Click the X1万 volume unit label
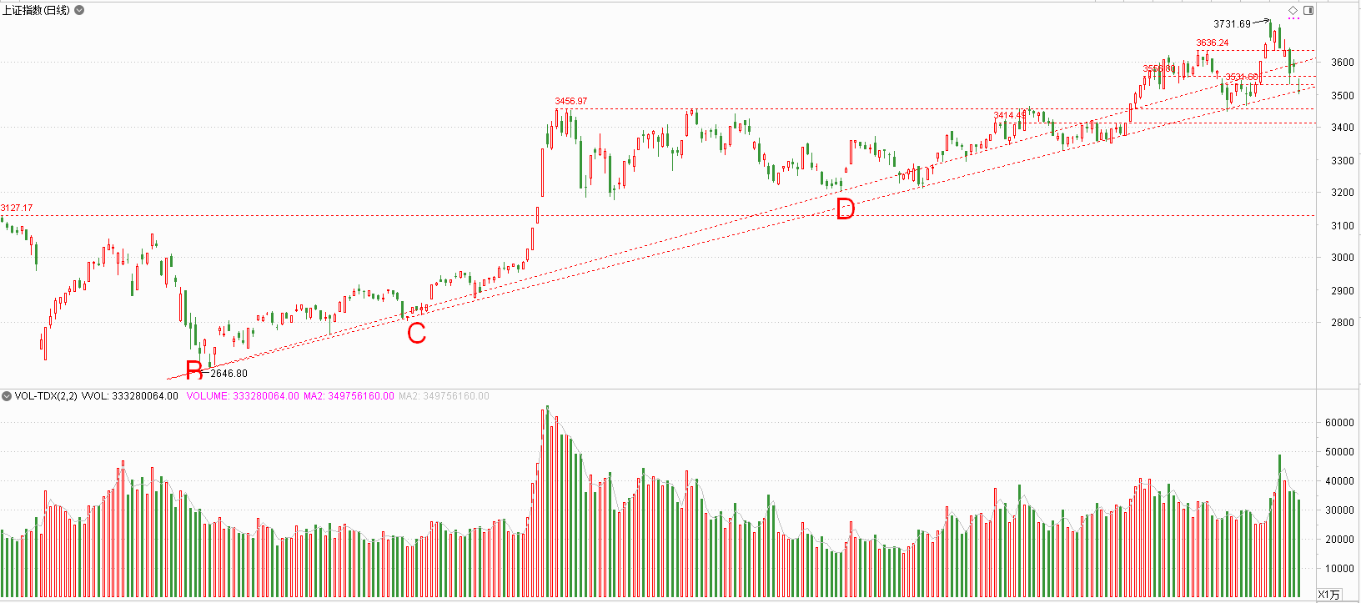1361x603 pixels. coord(1328,595)
